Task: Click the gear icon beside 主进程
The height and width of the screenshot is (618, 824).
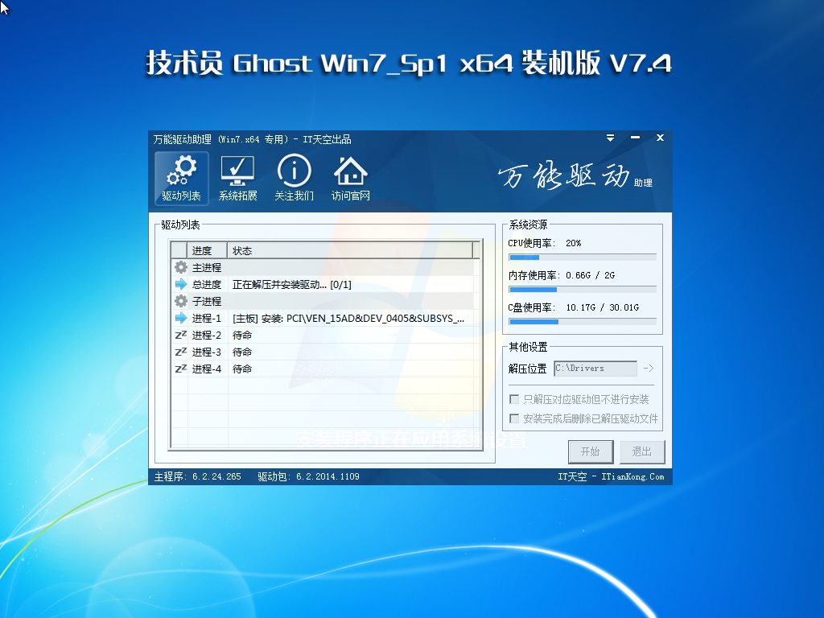Action: point(181,267)
